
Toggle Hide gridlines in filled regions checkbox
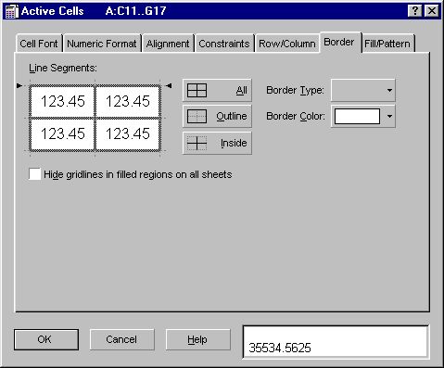[x=34, y=174]
